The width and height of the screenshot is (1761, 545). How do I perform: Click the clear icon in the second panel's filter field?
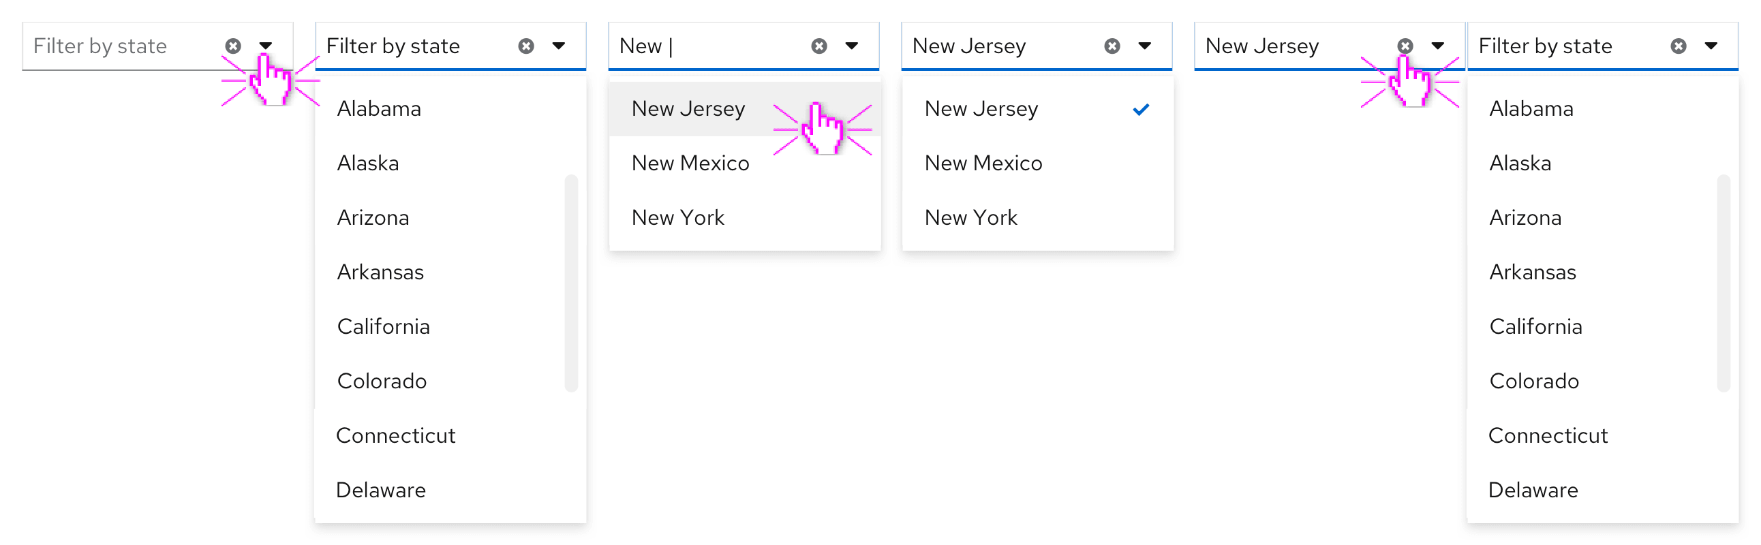tap(526, 46)
